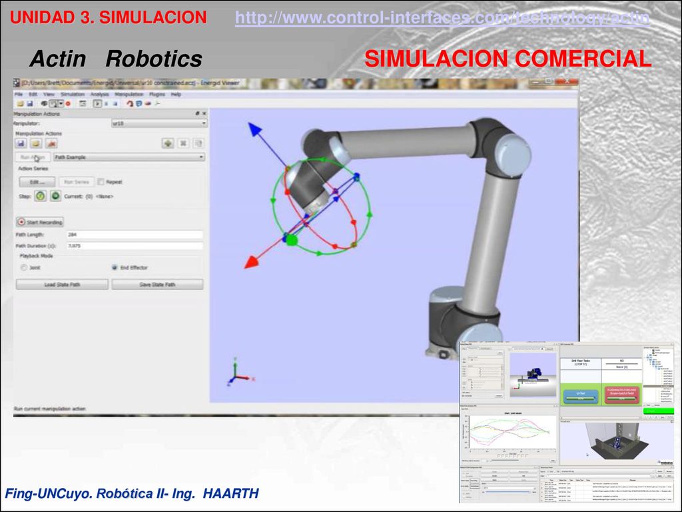Open the File menu
Viewport: 682px width, 512px height.
click(x=19, y=94)
